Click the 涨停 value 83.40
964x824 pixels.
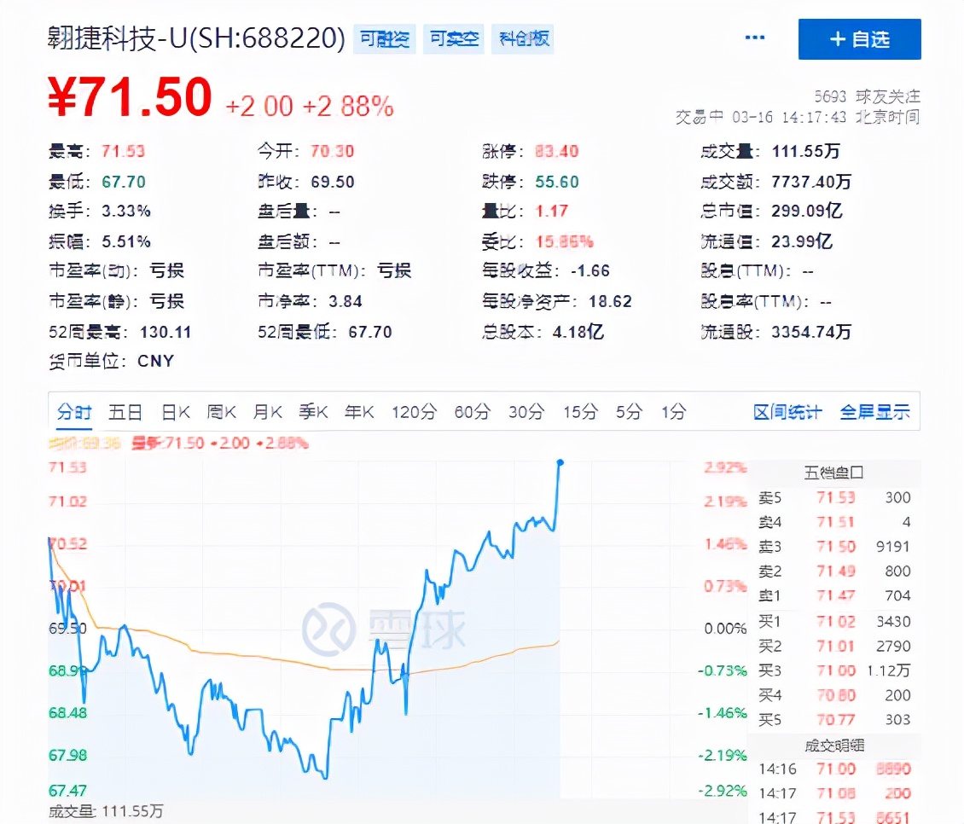tap(557, 151)
